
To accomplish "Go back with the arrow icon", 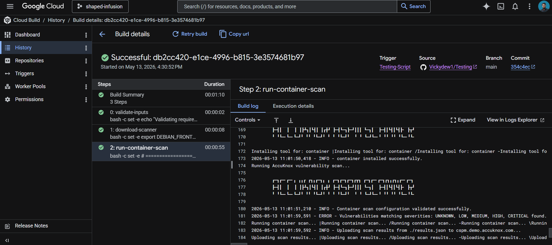I will (102, 34).
